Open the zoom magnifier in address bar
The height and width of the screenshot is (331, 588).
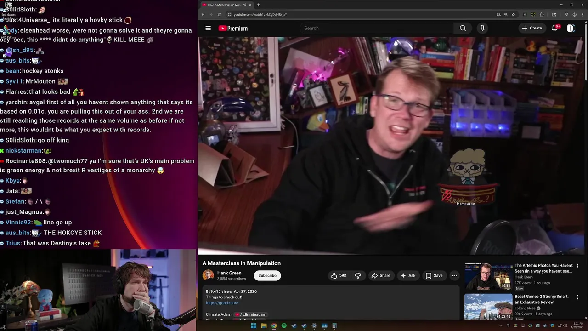pos(506,14)
